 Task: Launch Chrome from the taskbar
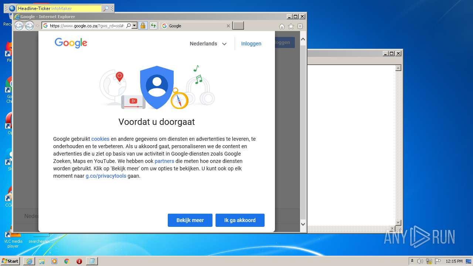(67, 261)
